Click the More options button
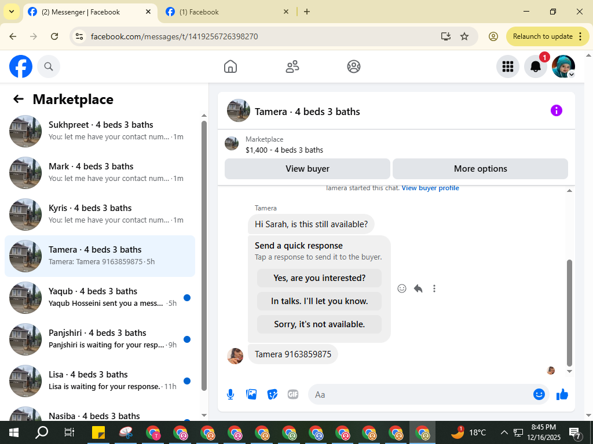 [480, 169]
